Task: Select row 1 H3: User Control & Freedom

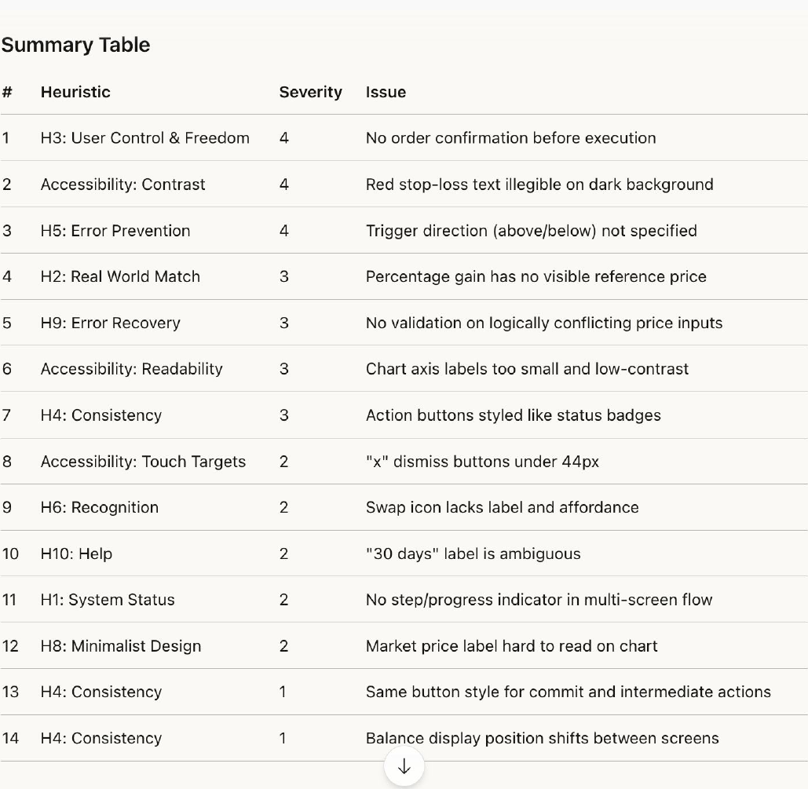Action: (404, 138)
